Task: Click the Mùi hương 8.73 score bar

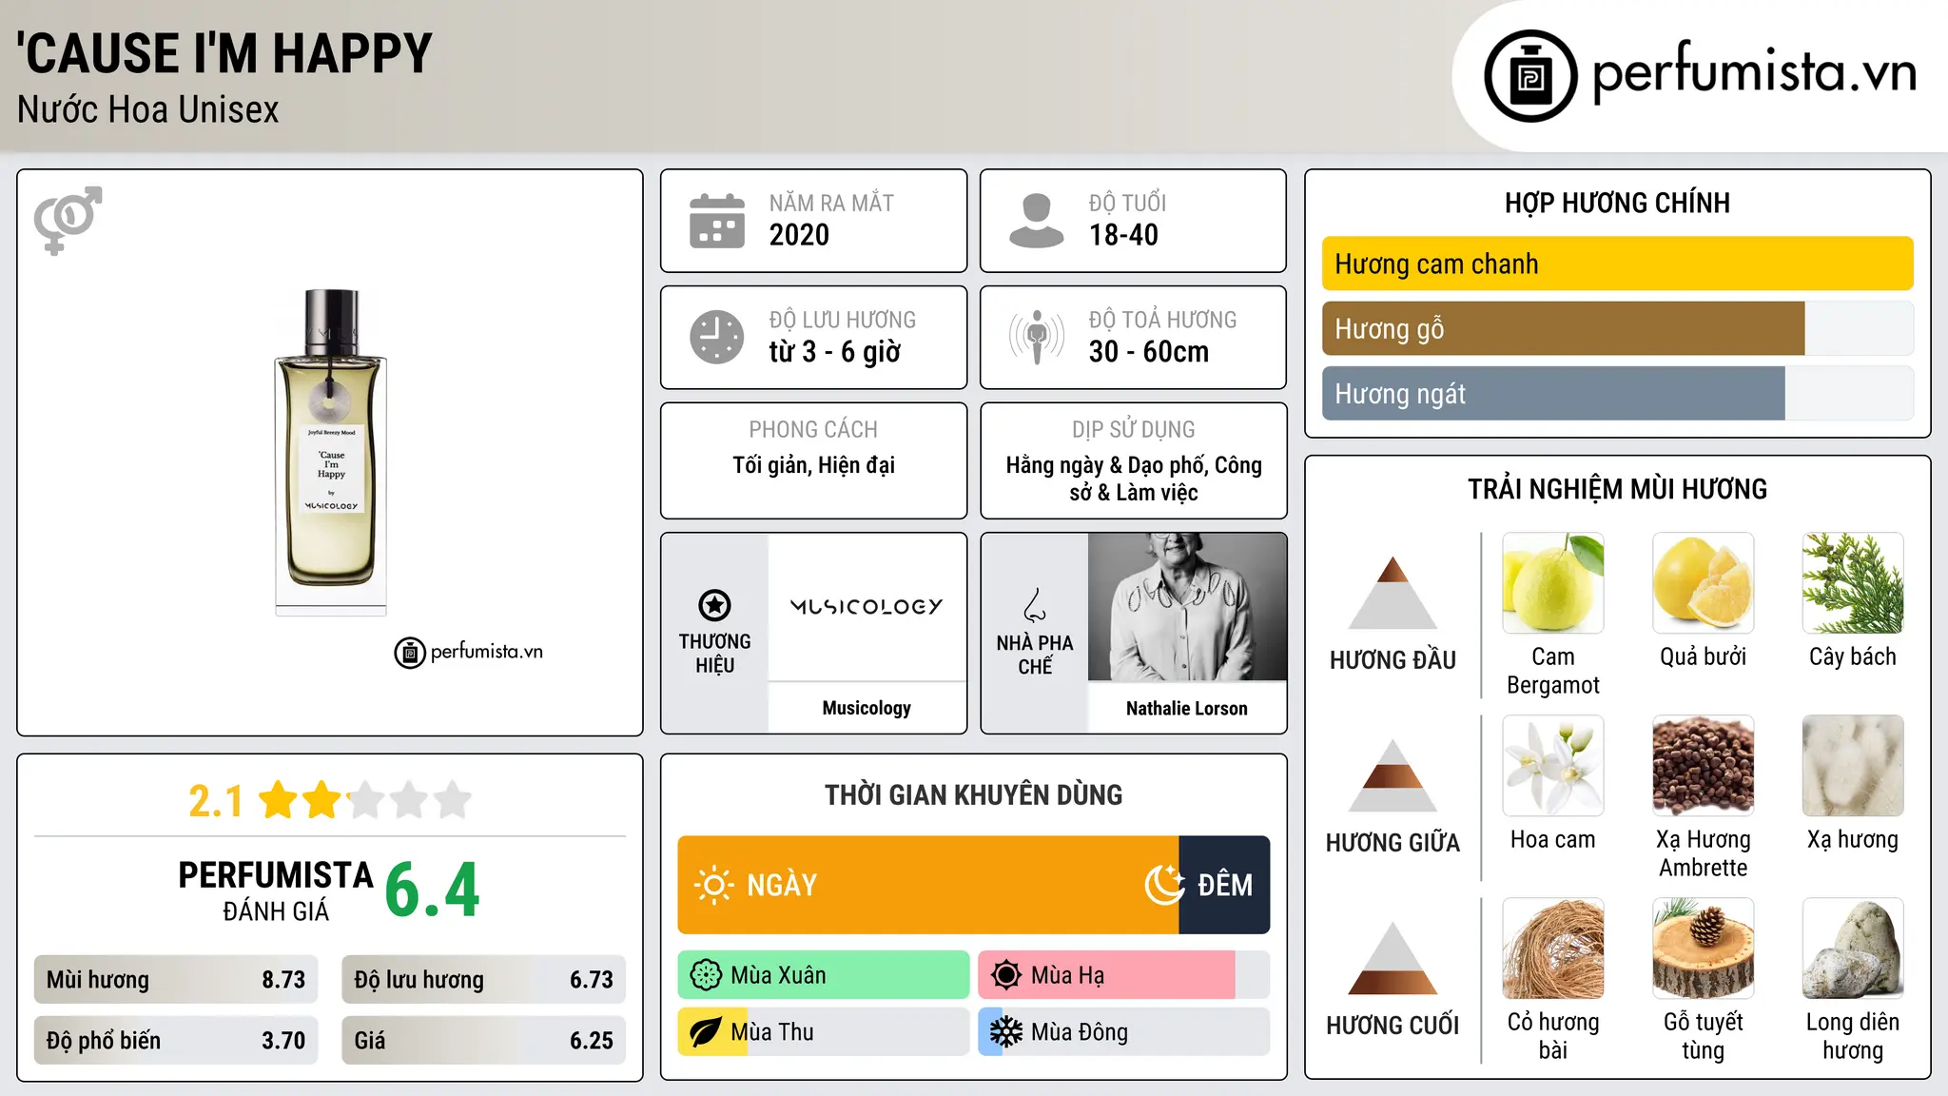Action: pyautogui.click(x=176, y=980)
